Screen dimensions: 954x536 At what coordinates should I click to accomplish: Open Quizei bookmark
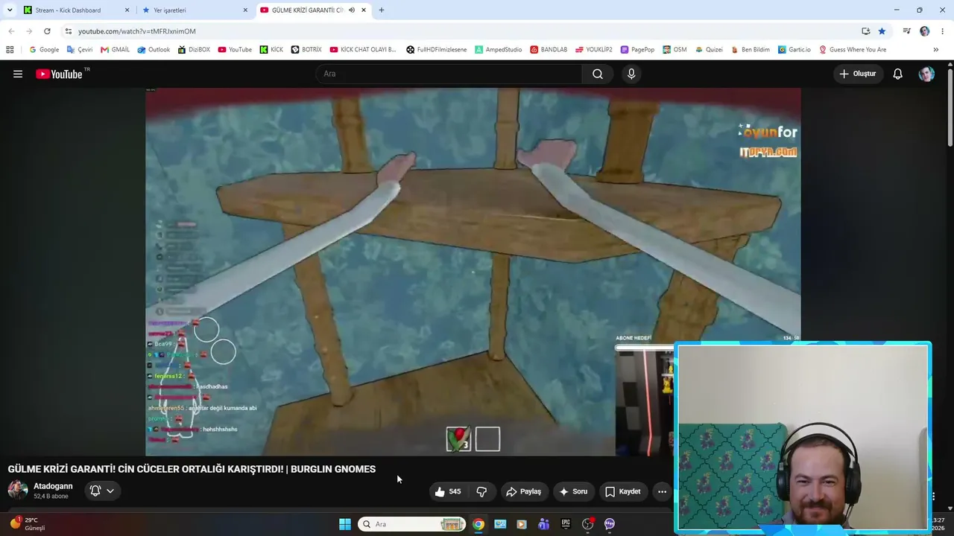(x=709, y=50)
